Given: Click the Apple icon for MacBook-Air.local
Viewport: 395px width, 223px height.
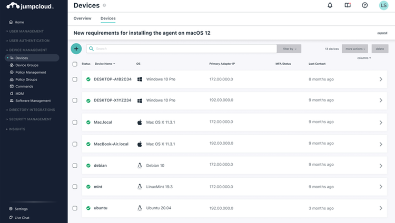Looking at the screenshot, I should [140, 144].
